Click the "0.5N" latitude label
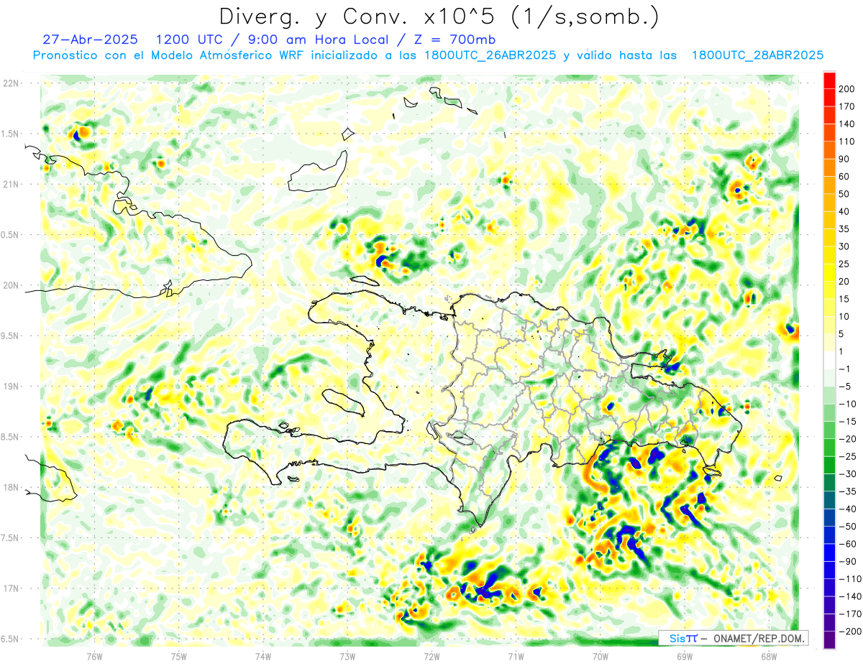863x666 pixels. 10,235
